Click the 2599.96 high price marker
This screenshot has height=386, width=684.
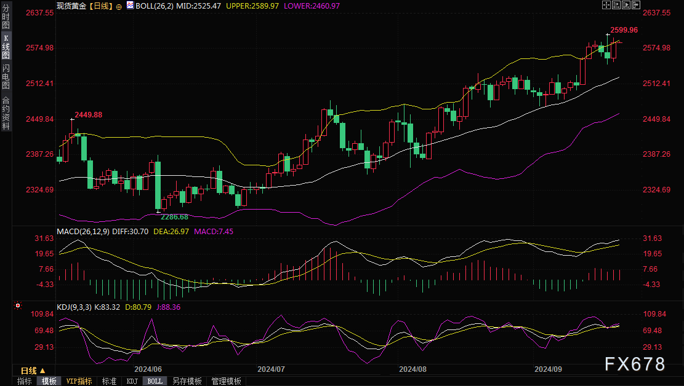tap(624, 30)
